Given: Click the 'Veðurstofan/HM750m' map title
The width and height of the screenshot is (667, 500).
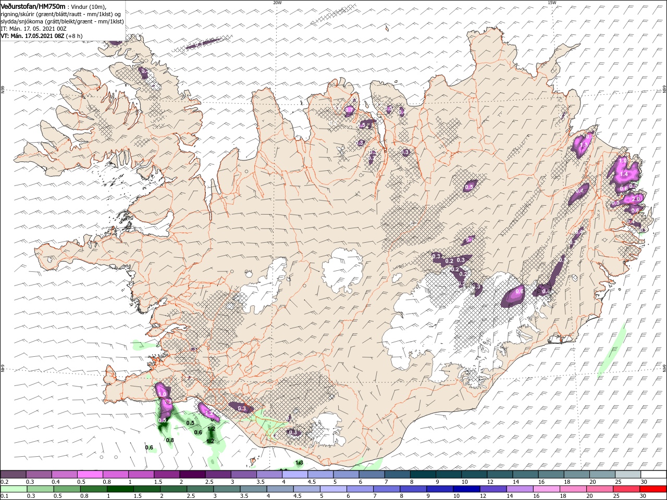Looking at the screenshot, I should click(33, 6).
